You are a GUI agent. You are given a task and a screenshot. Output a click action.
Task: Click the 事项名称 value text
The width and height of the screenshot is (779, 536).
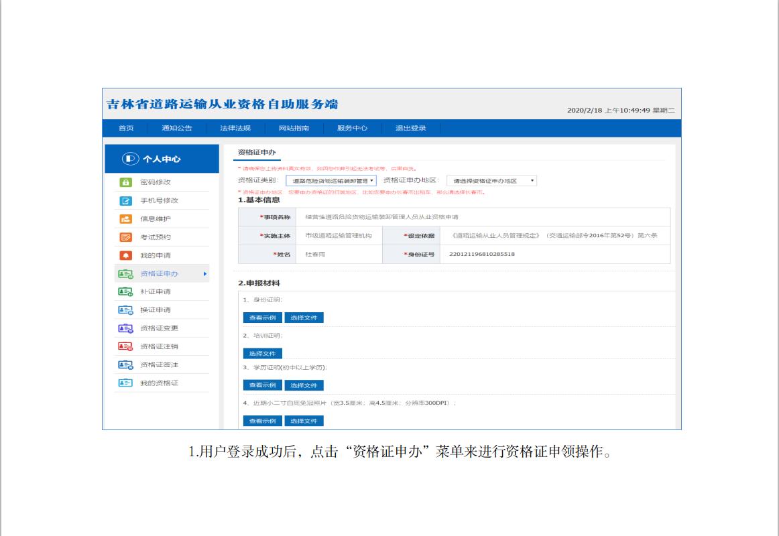[381, 217]
